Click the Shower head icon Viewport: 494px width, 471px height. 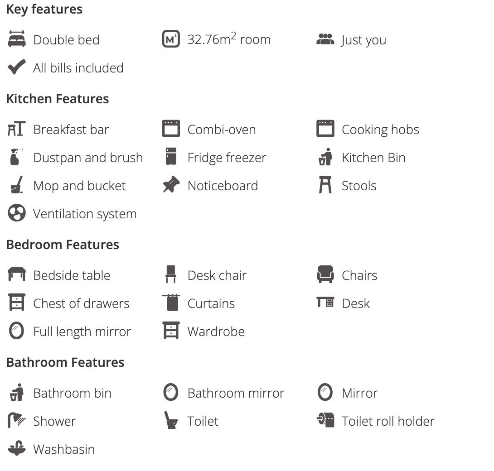[17, 420]
